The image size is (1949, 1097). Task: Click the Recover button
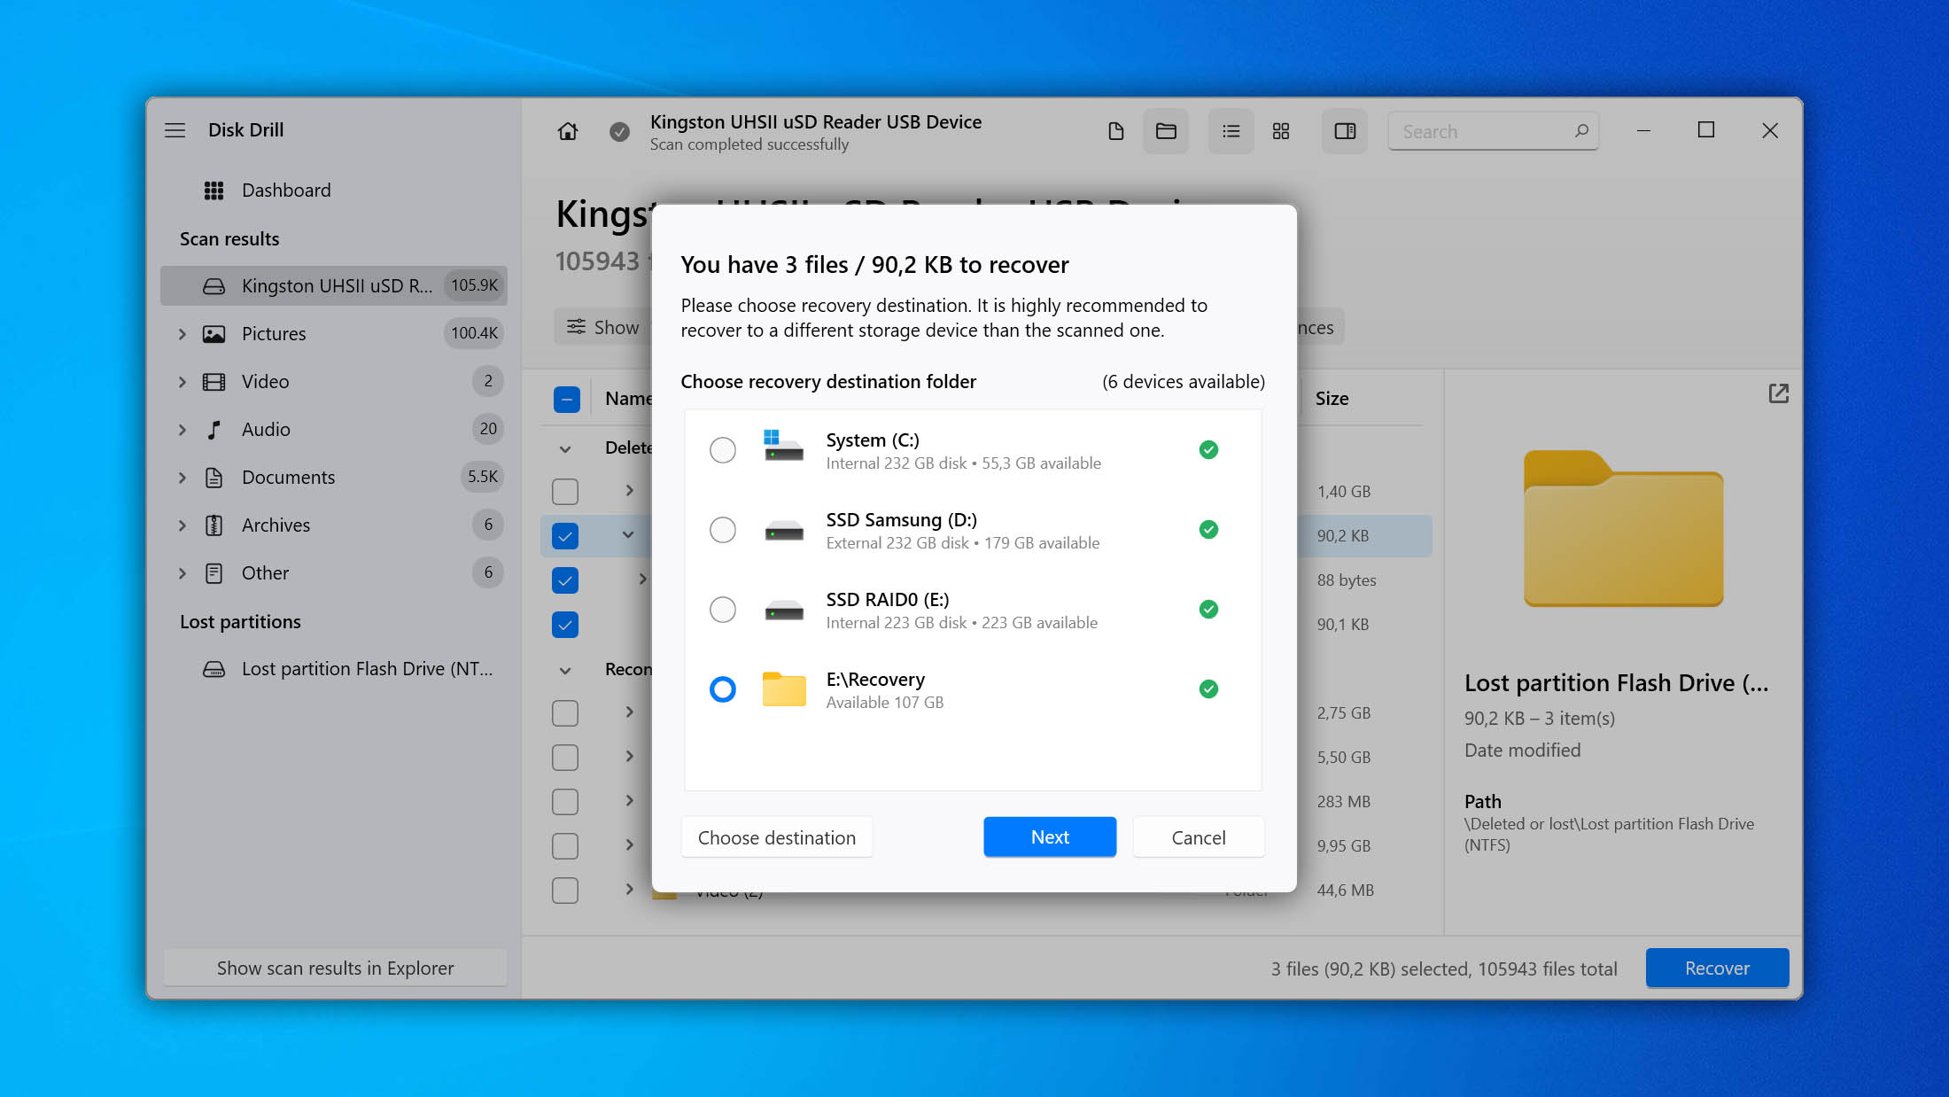coord(1717,969)
